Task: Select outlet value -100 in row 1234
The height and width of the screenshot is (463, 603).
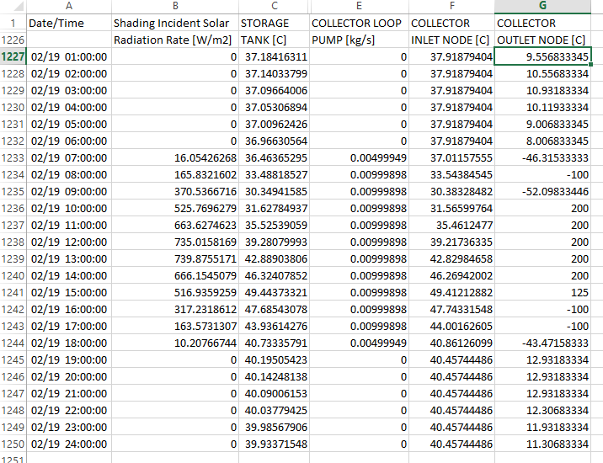Action: point(542,174)
